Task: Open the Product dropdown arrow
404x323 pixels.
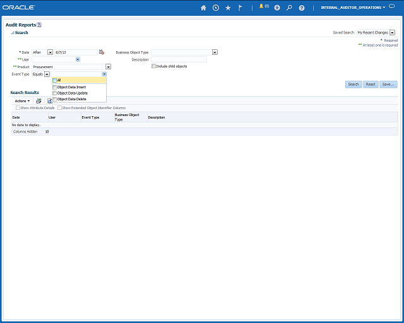Action: pos(109,67)
